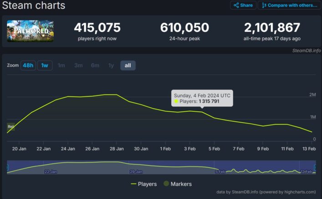Select the all zoom range
The image size is (322, 199).
[x=128, y=65]
